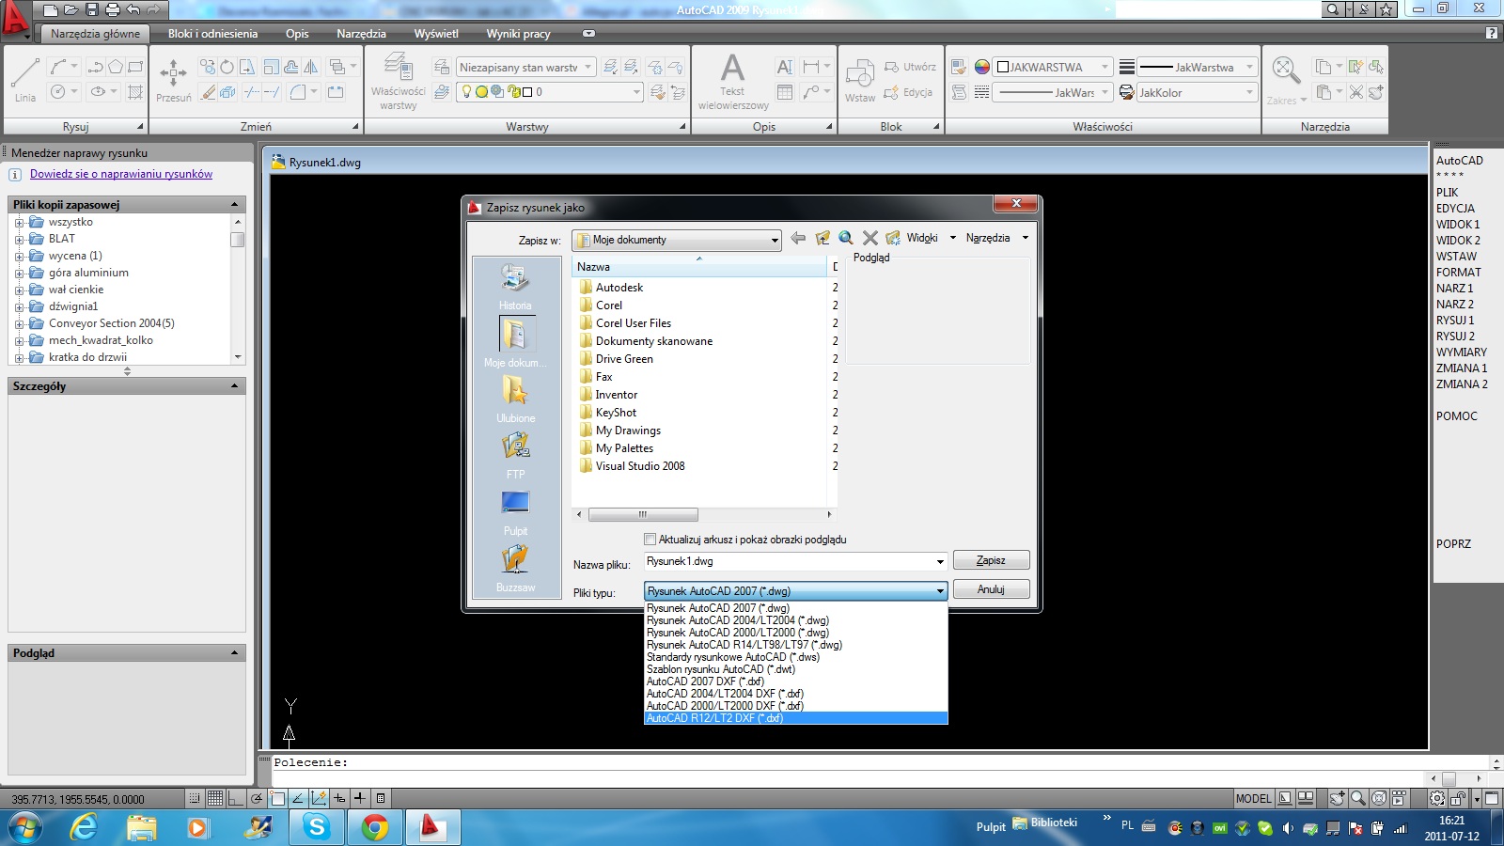This screenshot has width=1504, height=846.
Task: Create a new folder via dialog toolbar icon
Action: pos(893,238)
